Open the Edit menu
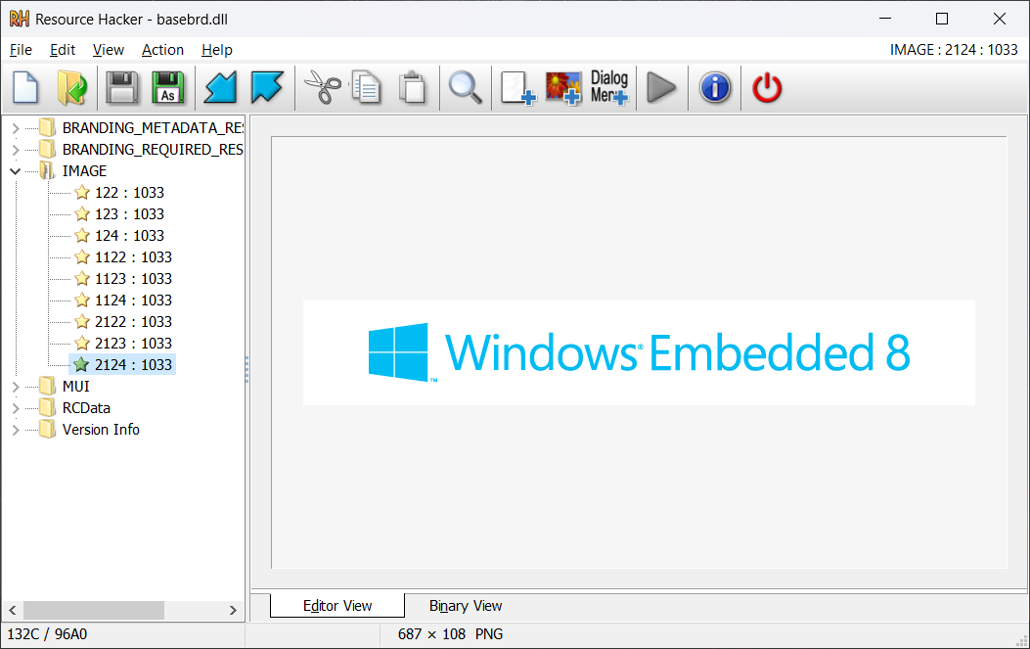 [x=63, y=50]
